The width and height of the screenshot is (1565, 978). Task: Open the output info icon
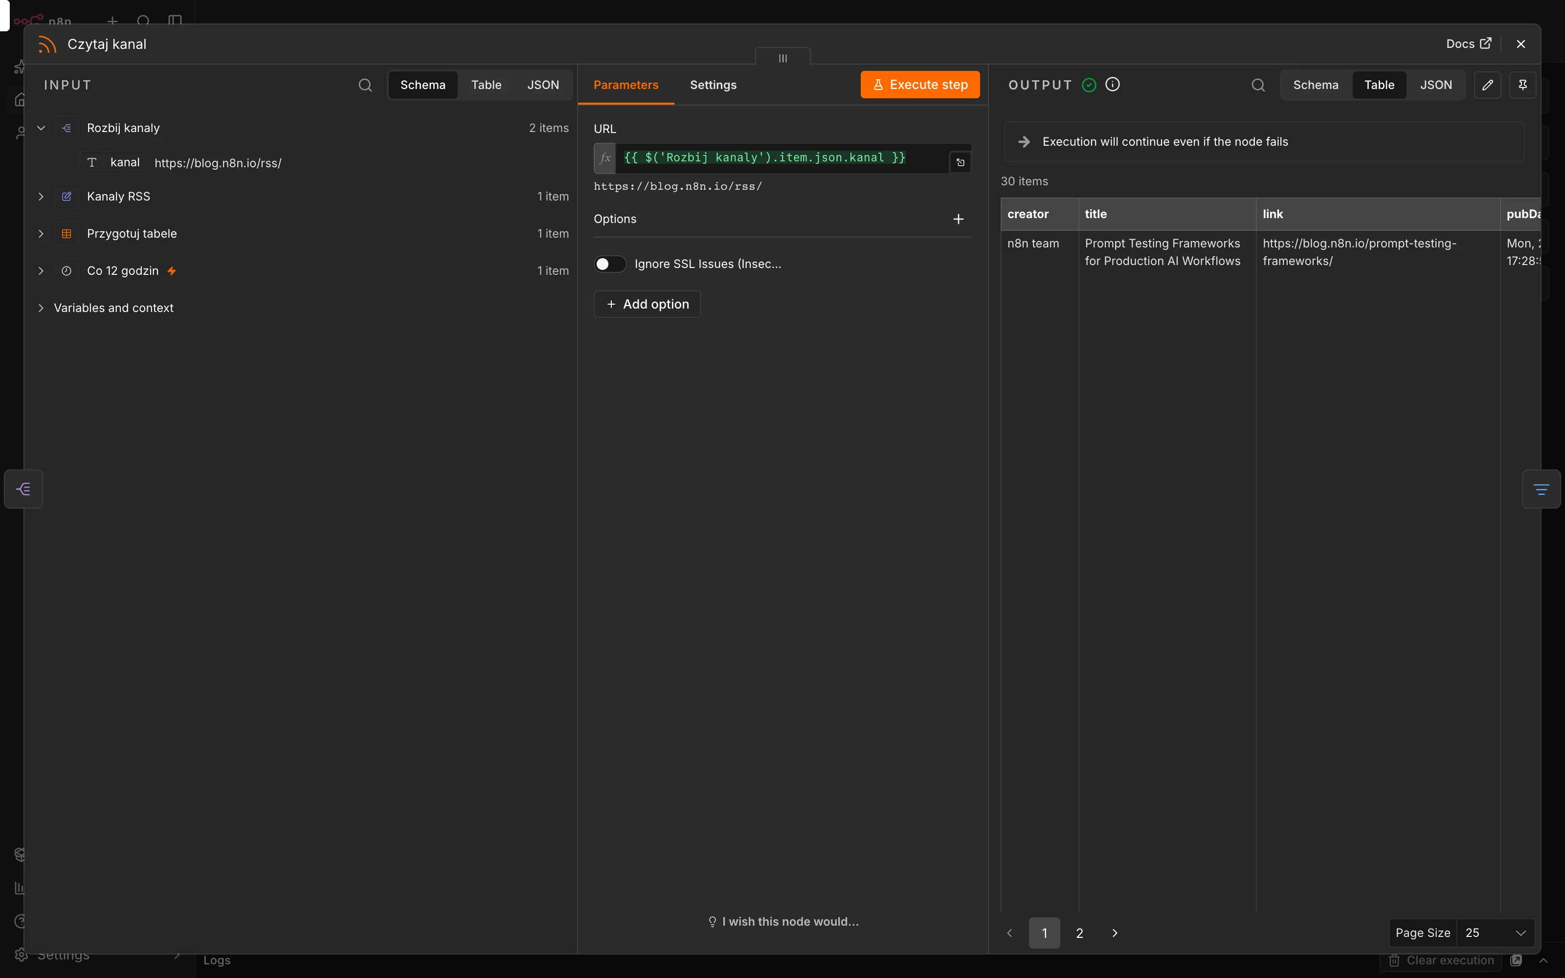1112,84
